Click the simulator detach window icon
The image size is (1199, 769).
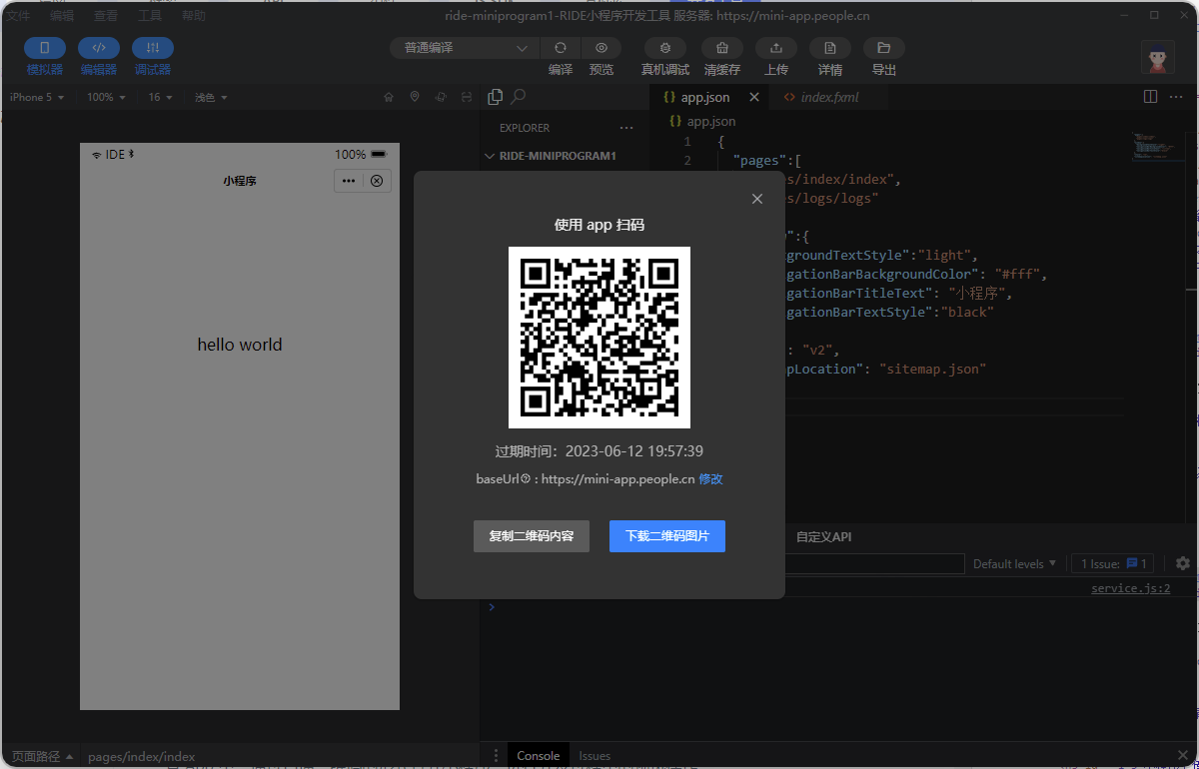(x=467, y=98)
